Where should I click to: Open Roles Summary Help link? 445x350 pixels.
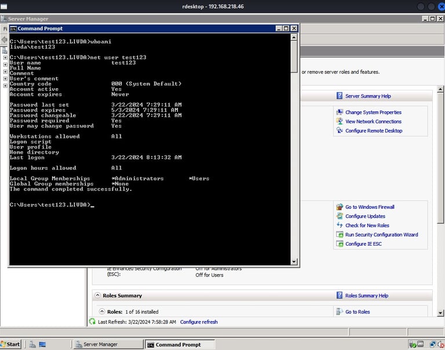pos(366,296)
